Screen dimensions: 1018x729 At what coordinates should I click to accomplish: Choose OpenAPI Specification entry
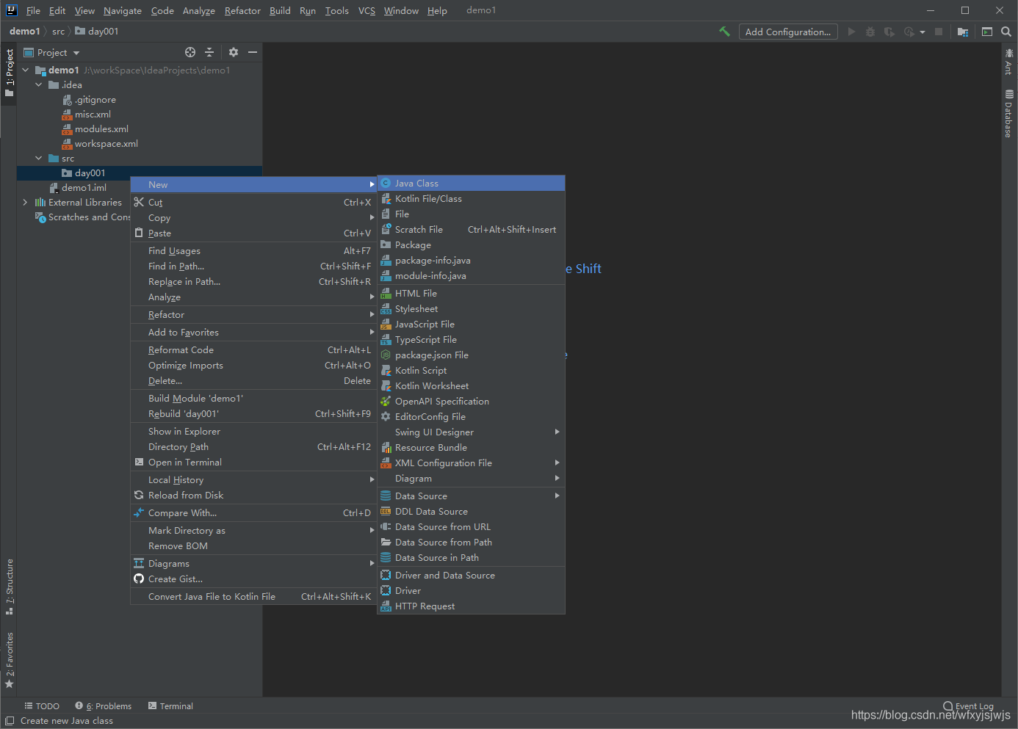[471, 402]
